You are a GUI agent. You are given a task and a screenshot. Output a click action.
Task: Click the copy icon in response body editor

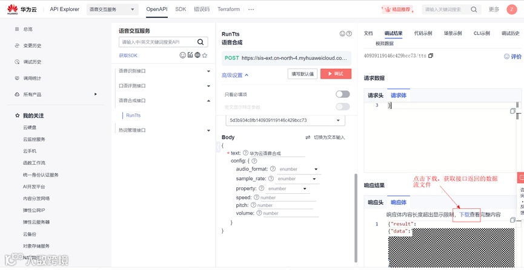coord(512,220)
